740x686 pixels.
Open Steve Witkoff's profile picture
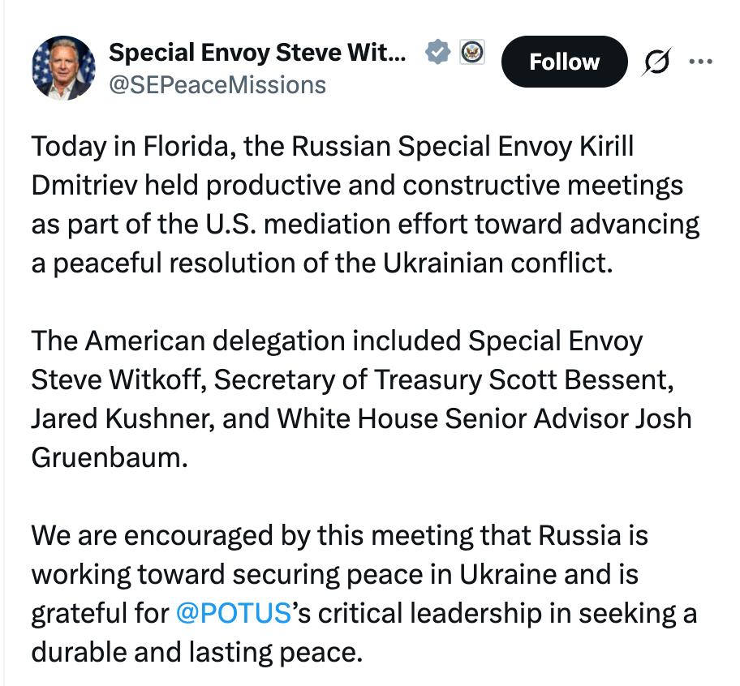coord(62,68)
